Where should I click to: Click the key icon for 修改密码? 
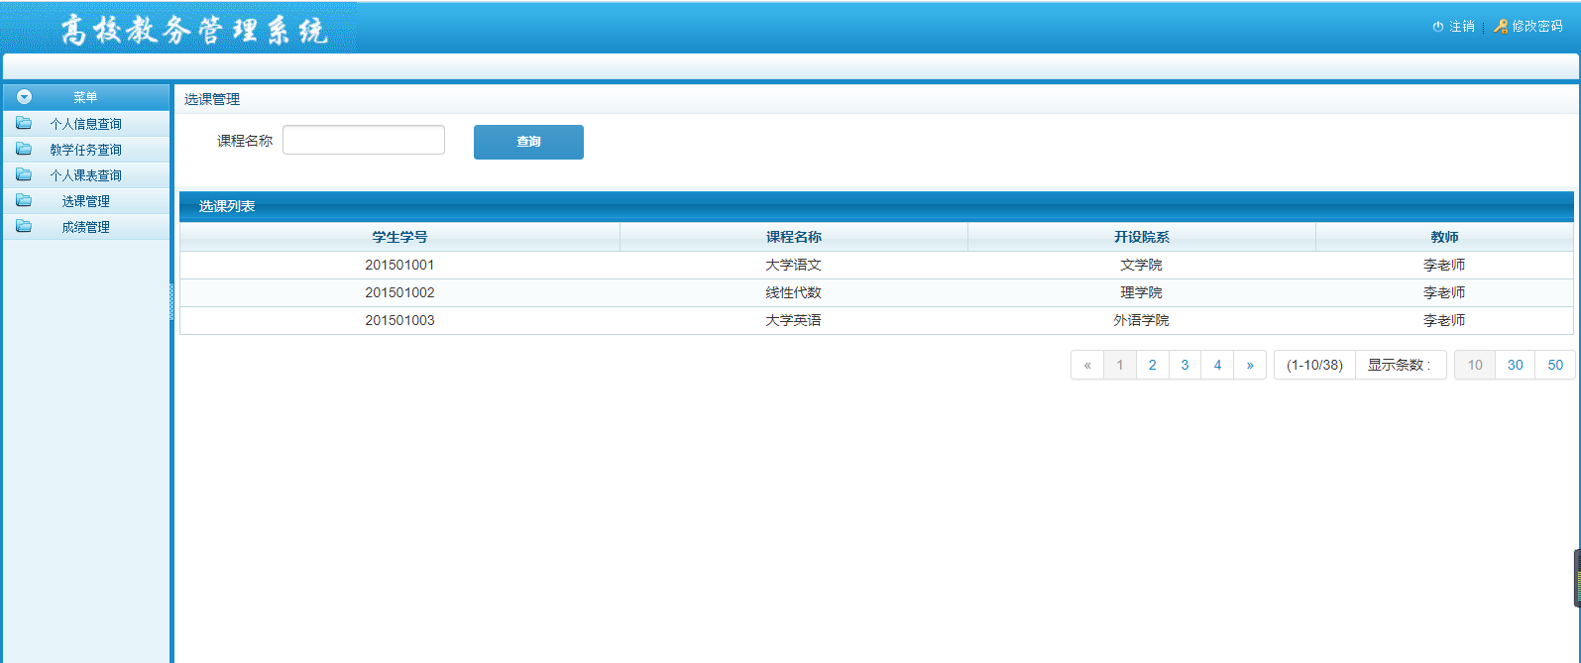[1501, 27]
